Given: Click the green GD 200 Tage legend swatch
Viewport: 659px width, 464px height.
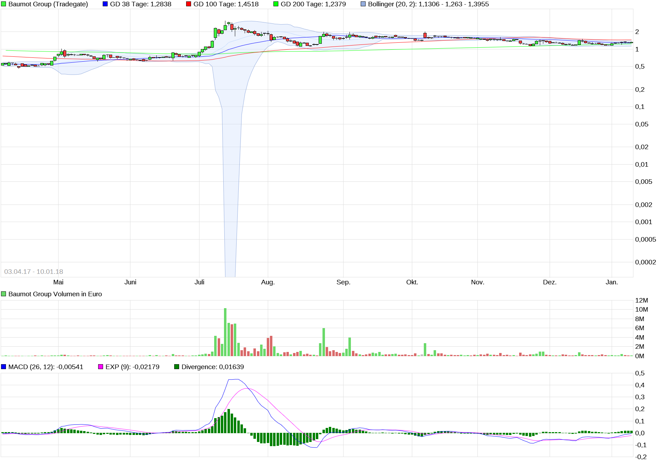Looking at the screenshot, I should coord(276,4).
